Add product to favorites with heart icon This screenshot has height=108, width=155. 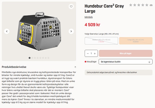click(x=71, y=6)
